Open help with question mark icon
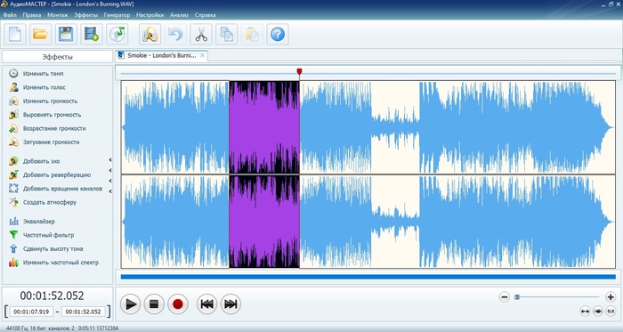This screenshot has width=623, height=332. tap(278, 34)
